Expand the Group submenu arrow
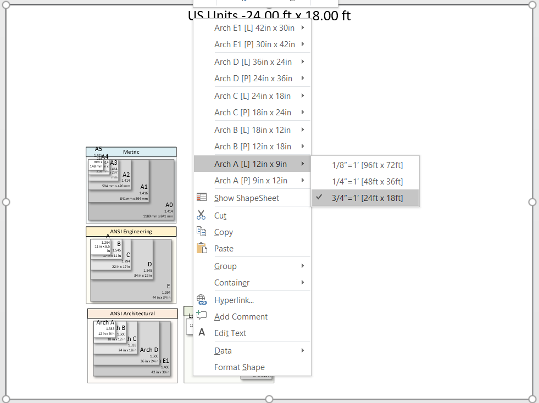This screenshot has width=539, height=403. point(304,266)
